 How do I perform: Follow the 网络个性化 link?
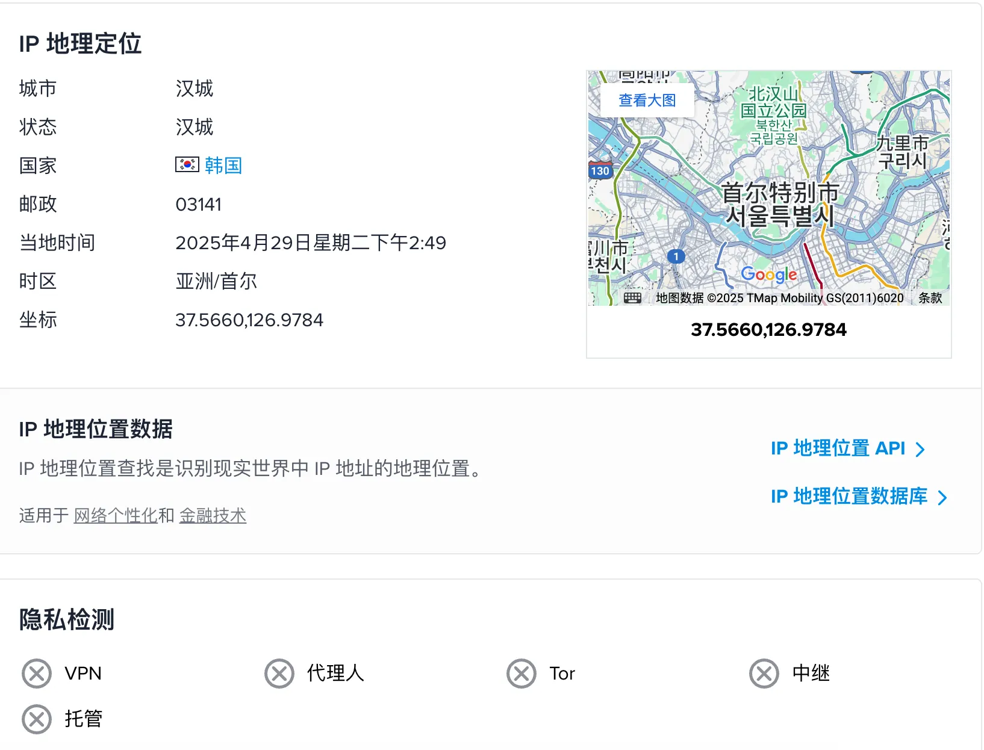[x=115, y=516]
